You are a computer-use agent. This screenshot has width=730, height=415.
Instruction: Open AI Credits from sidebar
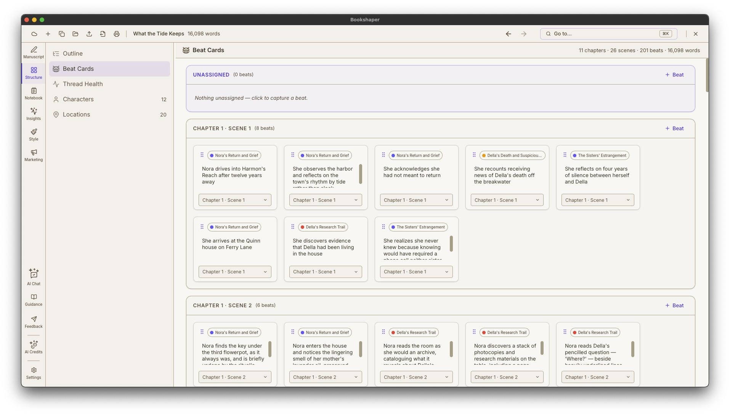click(34, 347)
